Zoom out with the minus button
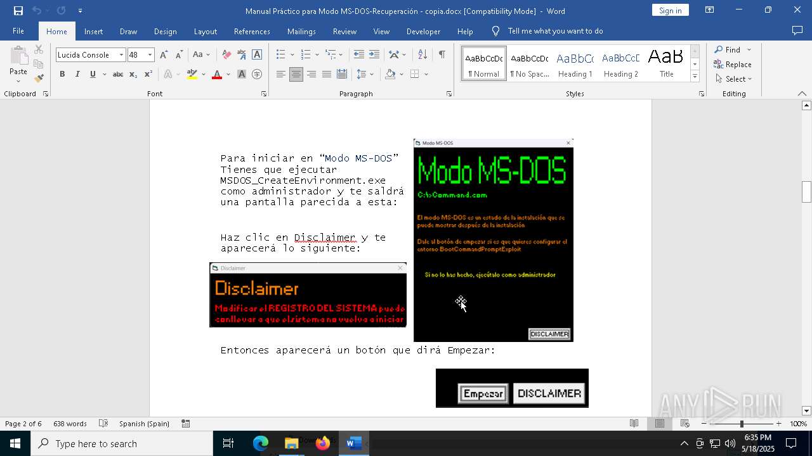Screen dimensions: 812x456 (x=704, y=424)
